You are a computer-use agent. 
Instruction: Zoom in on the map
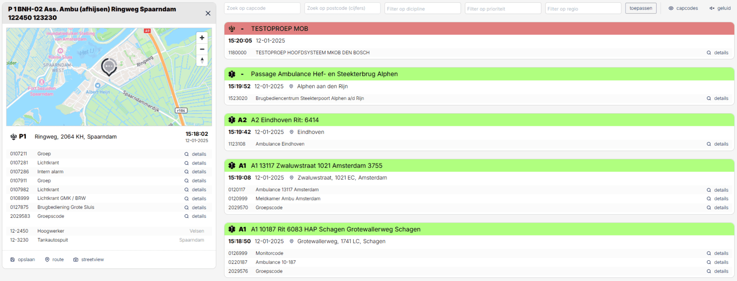(202, 38)
